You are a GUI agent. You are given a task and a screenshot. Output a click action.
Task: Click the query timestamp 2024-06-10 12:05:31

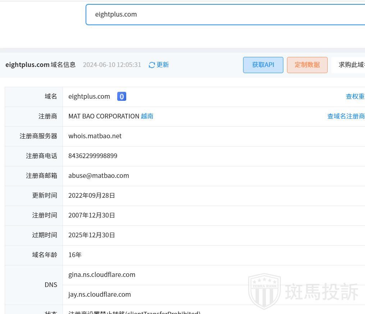click(112, 65)
